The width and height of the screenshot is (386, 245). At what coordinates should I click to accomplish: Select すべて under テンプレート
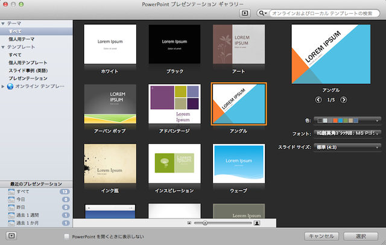pyautogui.click(x=36, y=55)
